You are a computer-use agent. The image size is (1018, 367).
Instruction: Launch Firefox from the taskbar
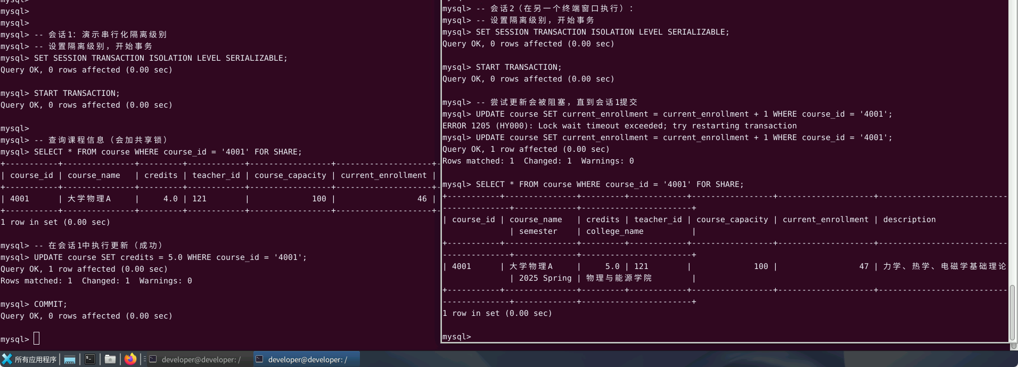[x=130, y=359]
